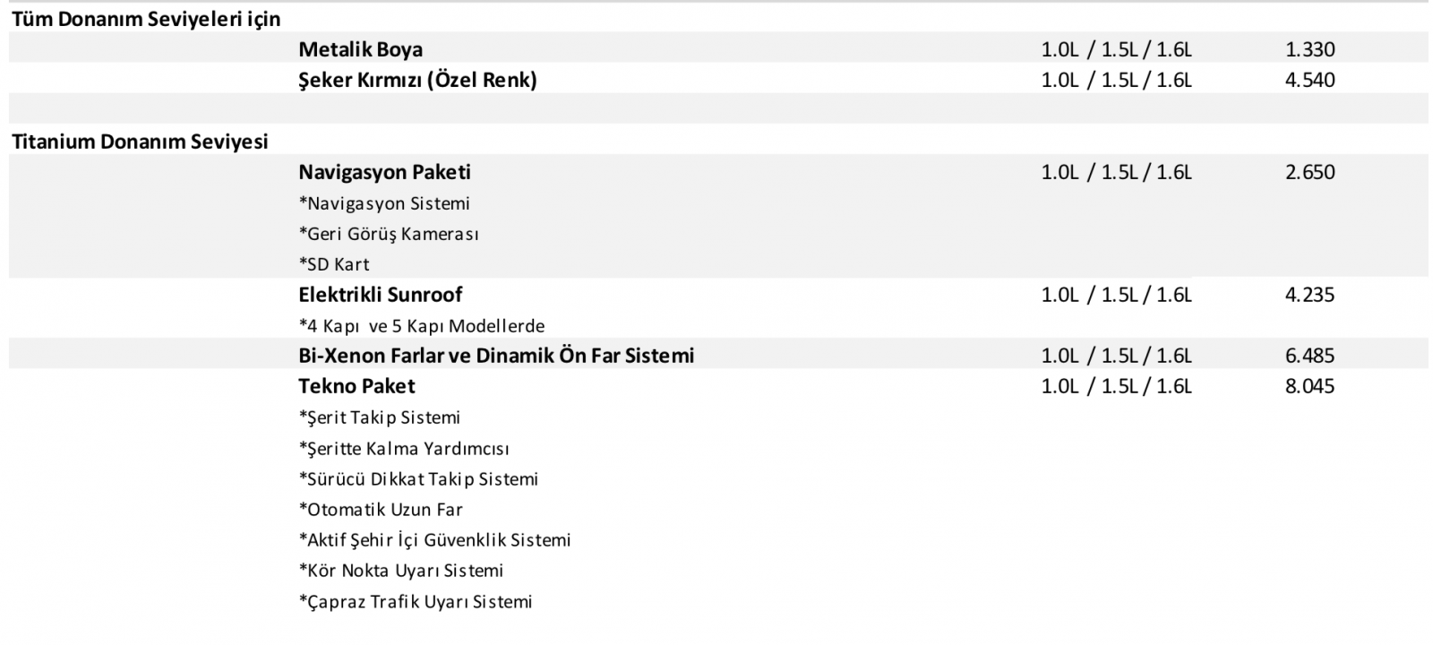Click the "*4 Kapı ve 5 Kapı Modellerde" note
This screenshot has height=645, width=1433.
tap(422, 326)
